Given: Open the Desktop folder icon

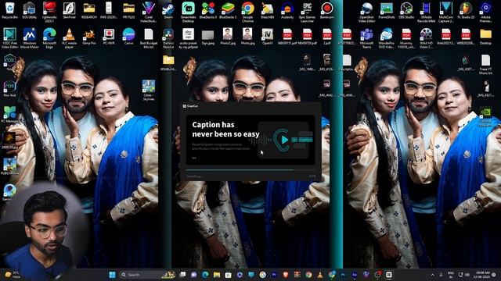Looking at the screenshot, I should pyautogui.click(x=485, y=37).
